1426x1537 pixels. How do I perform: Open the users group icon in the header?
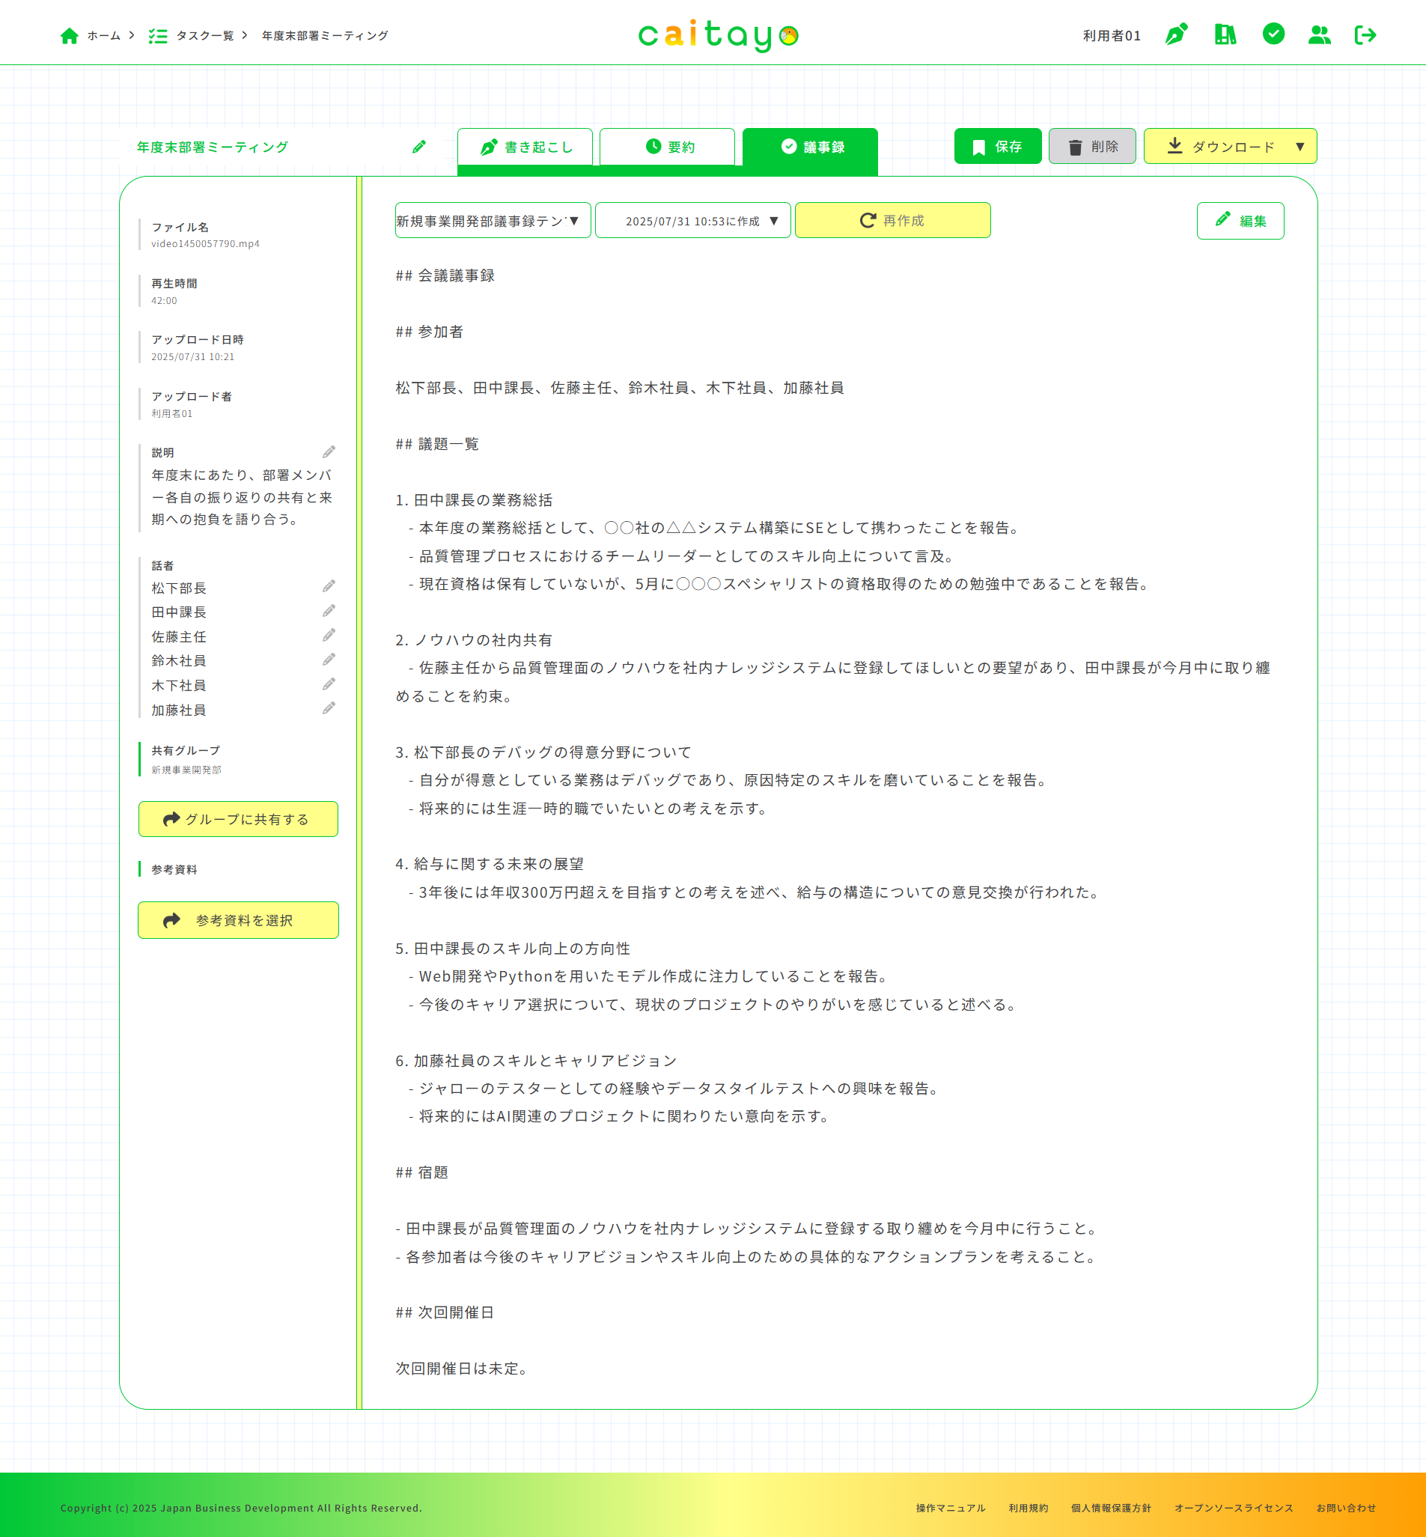1320,34
